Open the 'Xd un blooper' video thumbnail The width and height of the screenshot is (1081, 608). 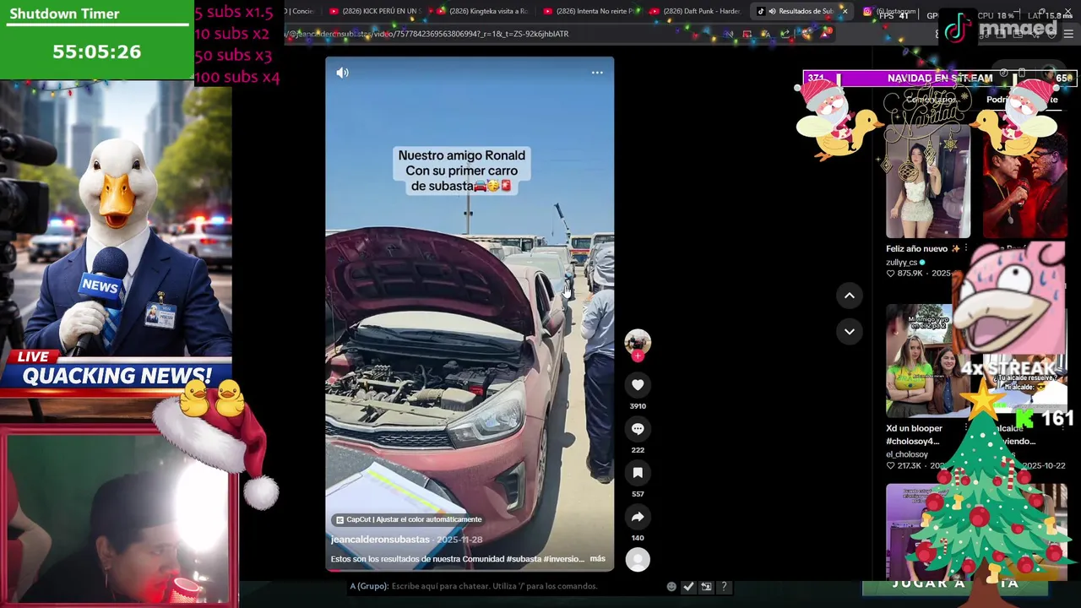(x=928, y=361)
